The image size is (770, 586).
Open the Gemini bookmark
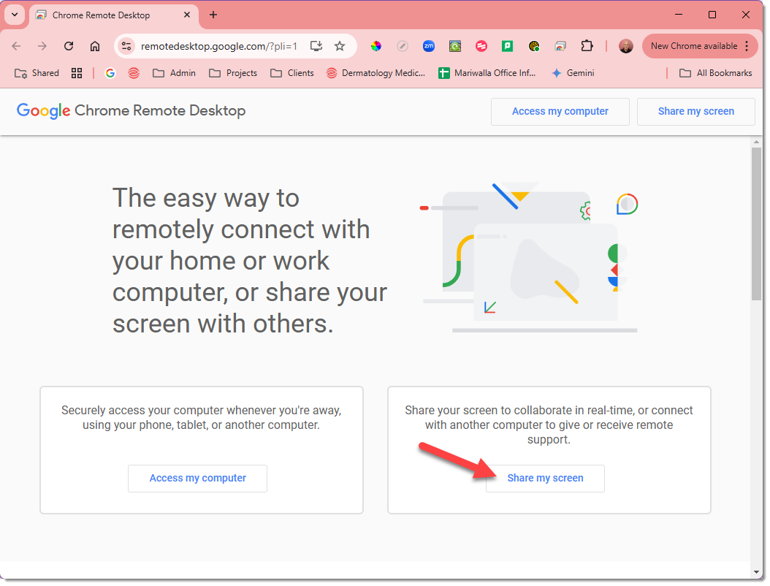[573, 73]
